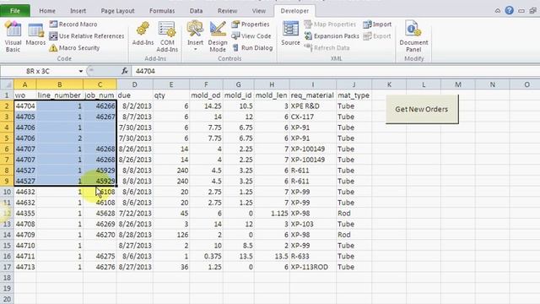This screenshot has width=540, height=304.
Task: Open Macro Security settings
Action: click(x=74, y=47)
